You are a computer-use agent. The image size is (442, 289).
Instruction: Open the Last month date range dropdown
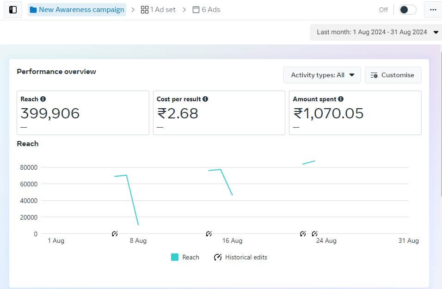(x=372, y=32)
